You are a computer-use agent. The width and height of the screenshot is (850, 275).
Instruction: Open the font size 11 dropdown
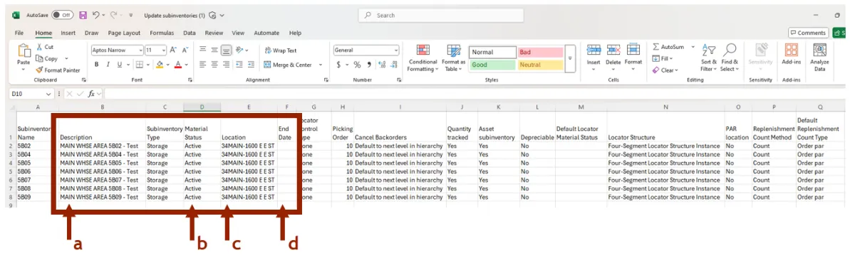[164, 50]
